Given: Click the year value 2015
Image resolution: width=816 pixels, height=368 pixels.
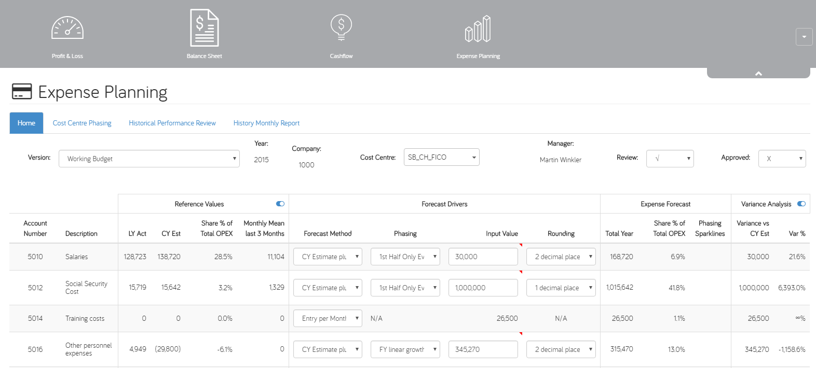Looking at the screenshot, I should (x=261, y=160).
